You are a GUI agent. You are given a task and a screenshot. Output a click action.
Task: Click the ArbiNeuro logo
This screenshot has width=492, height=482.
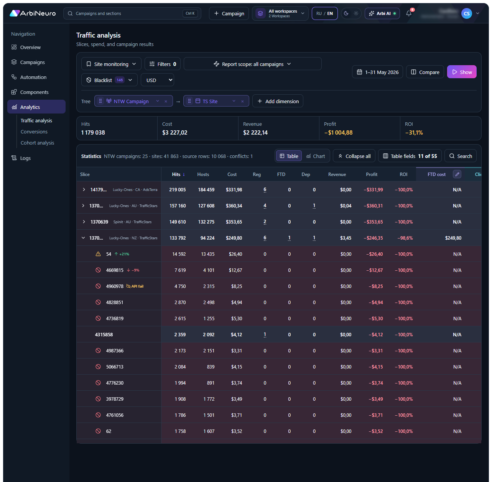[x=33, y=13]
